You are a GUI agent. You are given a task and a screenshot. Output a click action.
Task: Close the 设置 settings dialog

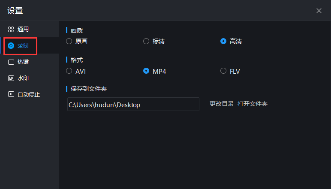click(x=319, y=11)
